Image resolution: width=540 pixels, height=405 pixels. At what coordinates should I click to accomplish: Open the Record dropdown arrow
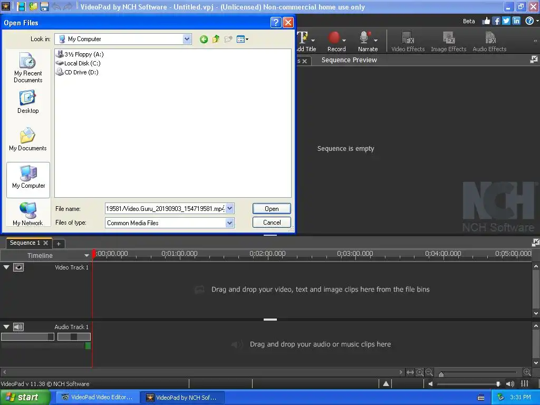(x=344, y=40)
